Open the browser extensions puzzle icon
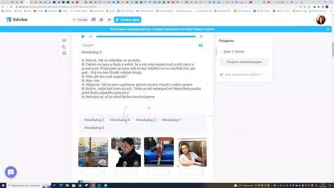 tap(318, 7)
